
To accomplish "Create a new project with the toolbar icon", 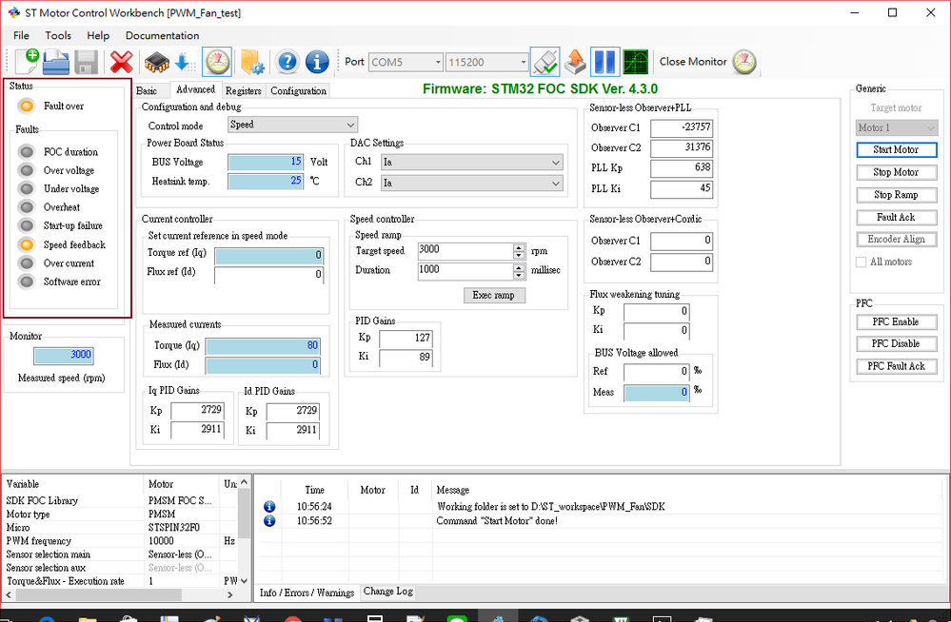I will pos(27,61).
